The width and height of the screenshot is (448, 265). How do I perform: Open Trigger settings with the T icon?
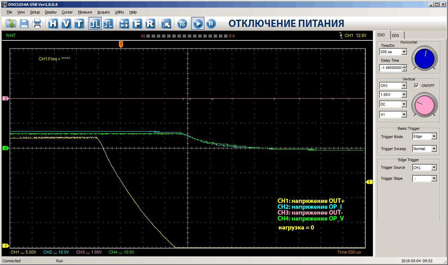point(79,23)
